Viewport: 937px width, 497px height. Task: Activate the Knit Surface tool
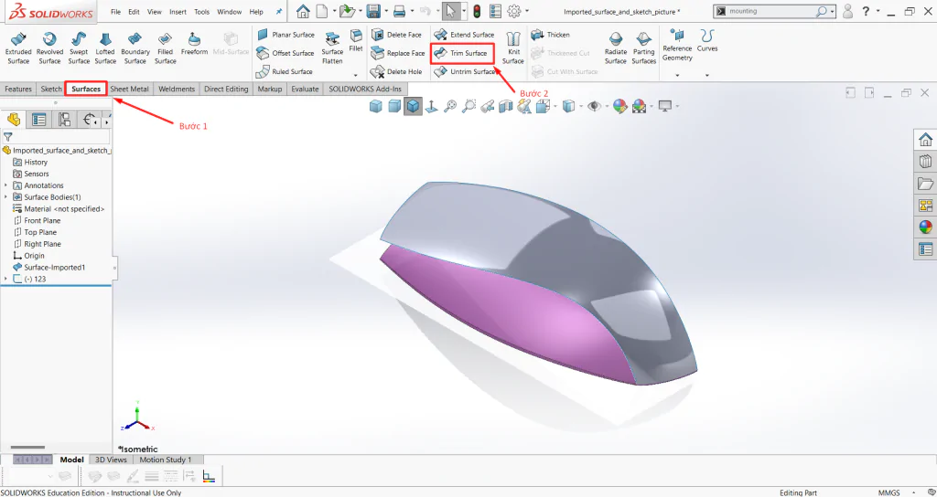click(512, 48)
